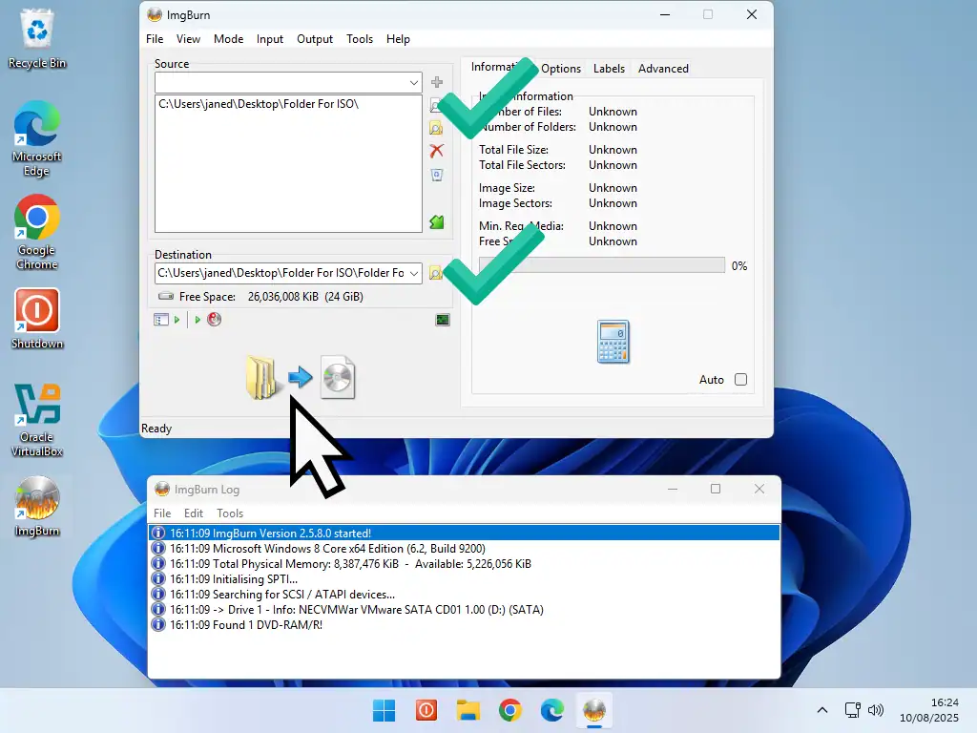This screenshot has height=733, width=977.
Task: Open the Output menu
Action: click(x=315, y=38)
